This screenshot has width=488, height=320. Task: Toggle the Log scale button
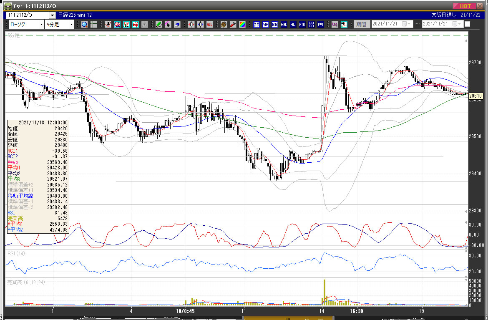click(x=335, y=24)
